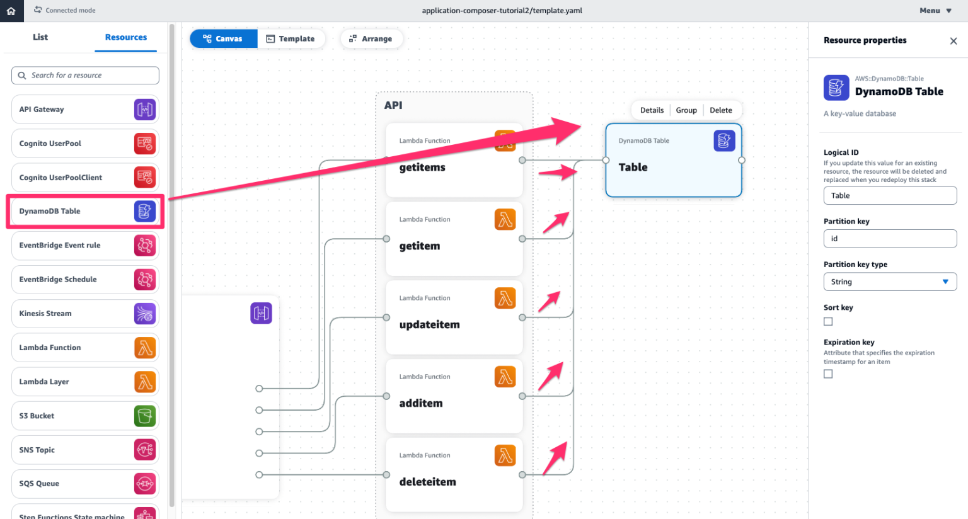
Task: Select the SQS Queue icon
Action: [144, 484]
